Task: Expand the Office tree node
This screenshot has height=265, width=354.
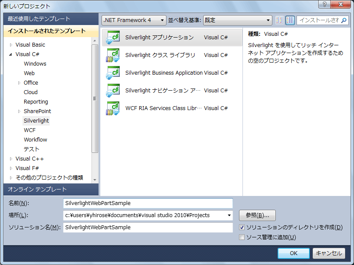Action: point(19,83)
